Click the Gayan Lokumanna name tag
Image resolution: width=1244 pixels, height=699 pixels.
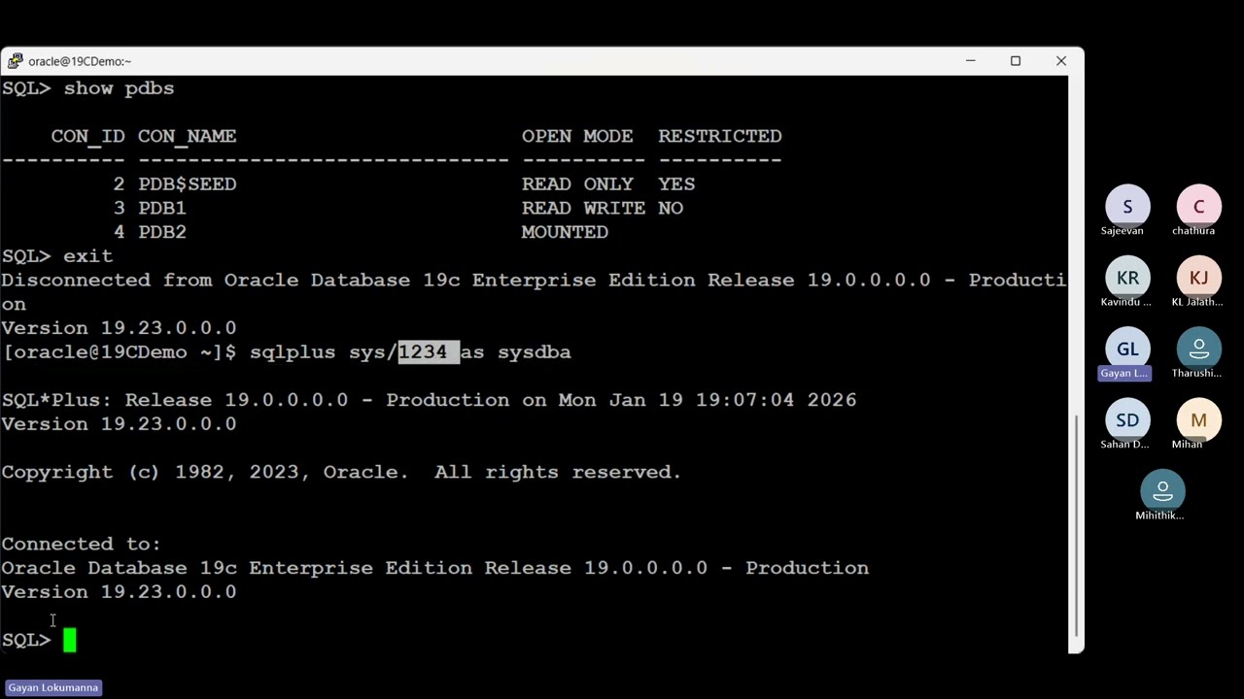coord(53,687)
